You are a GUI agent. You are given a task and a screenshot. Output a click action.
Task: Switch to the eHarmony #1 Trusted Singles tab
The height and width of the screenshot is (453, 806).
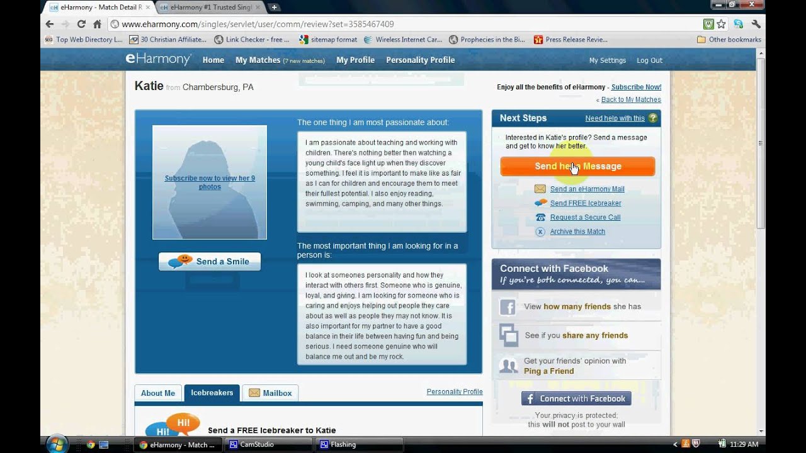tap(210, 8)
